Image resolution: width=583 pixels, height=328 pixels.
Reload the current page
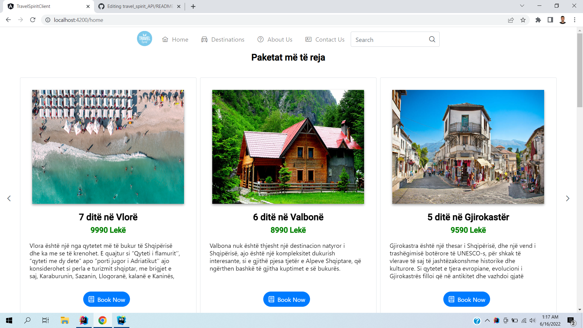click(x=33, y=20)
